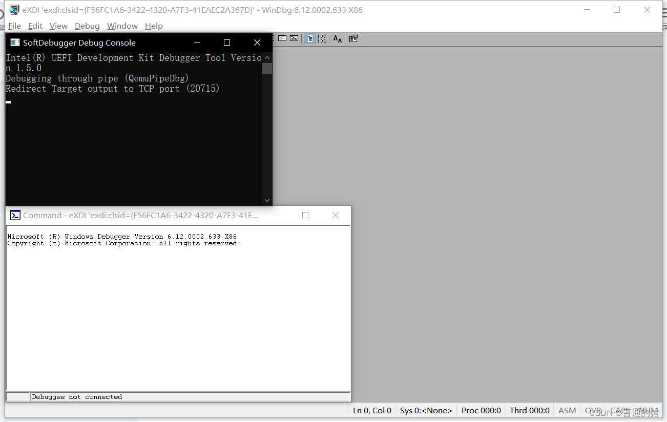Open the Window menu

(122, 26)
